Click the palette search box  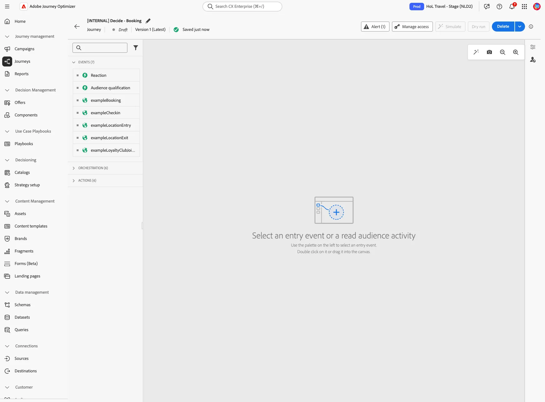pos(100,48)
